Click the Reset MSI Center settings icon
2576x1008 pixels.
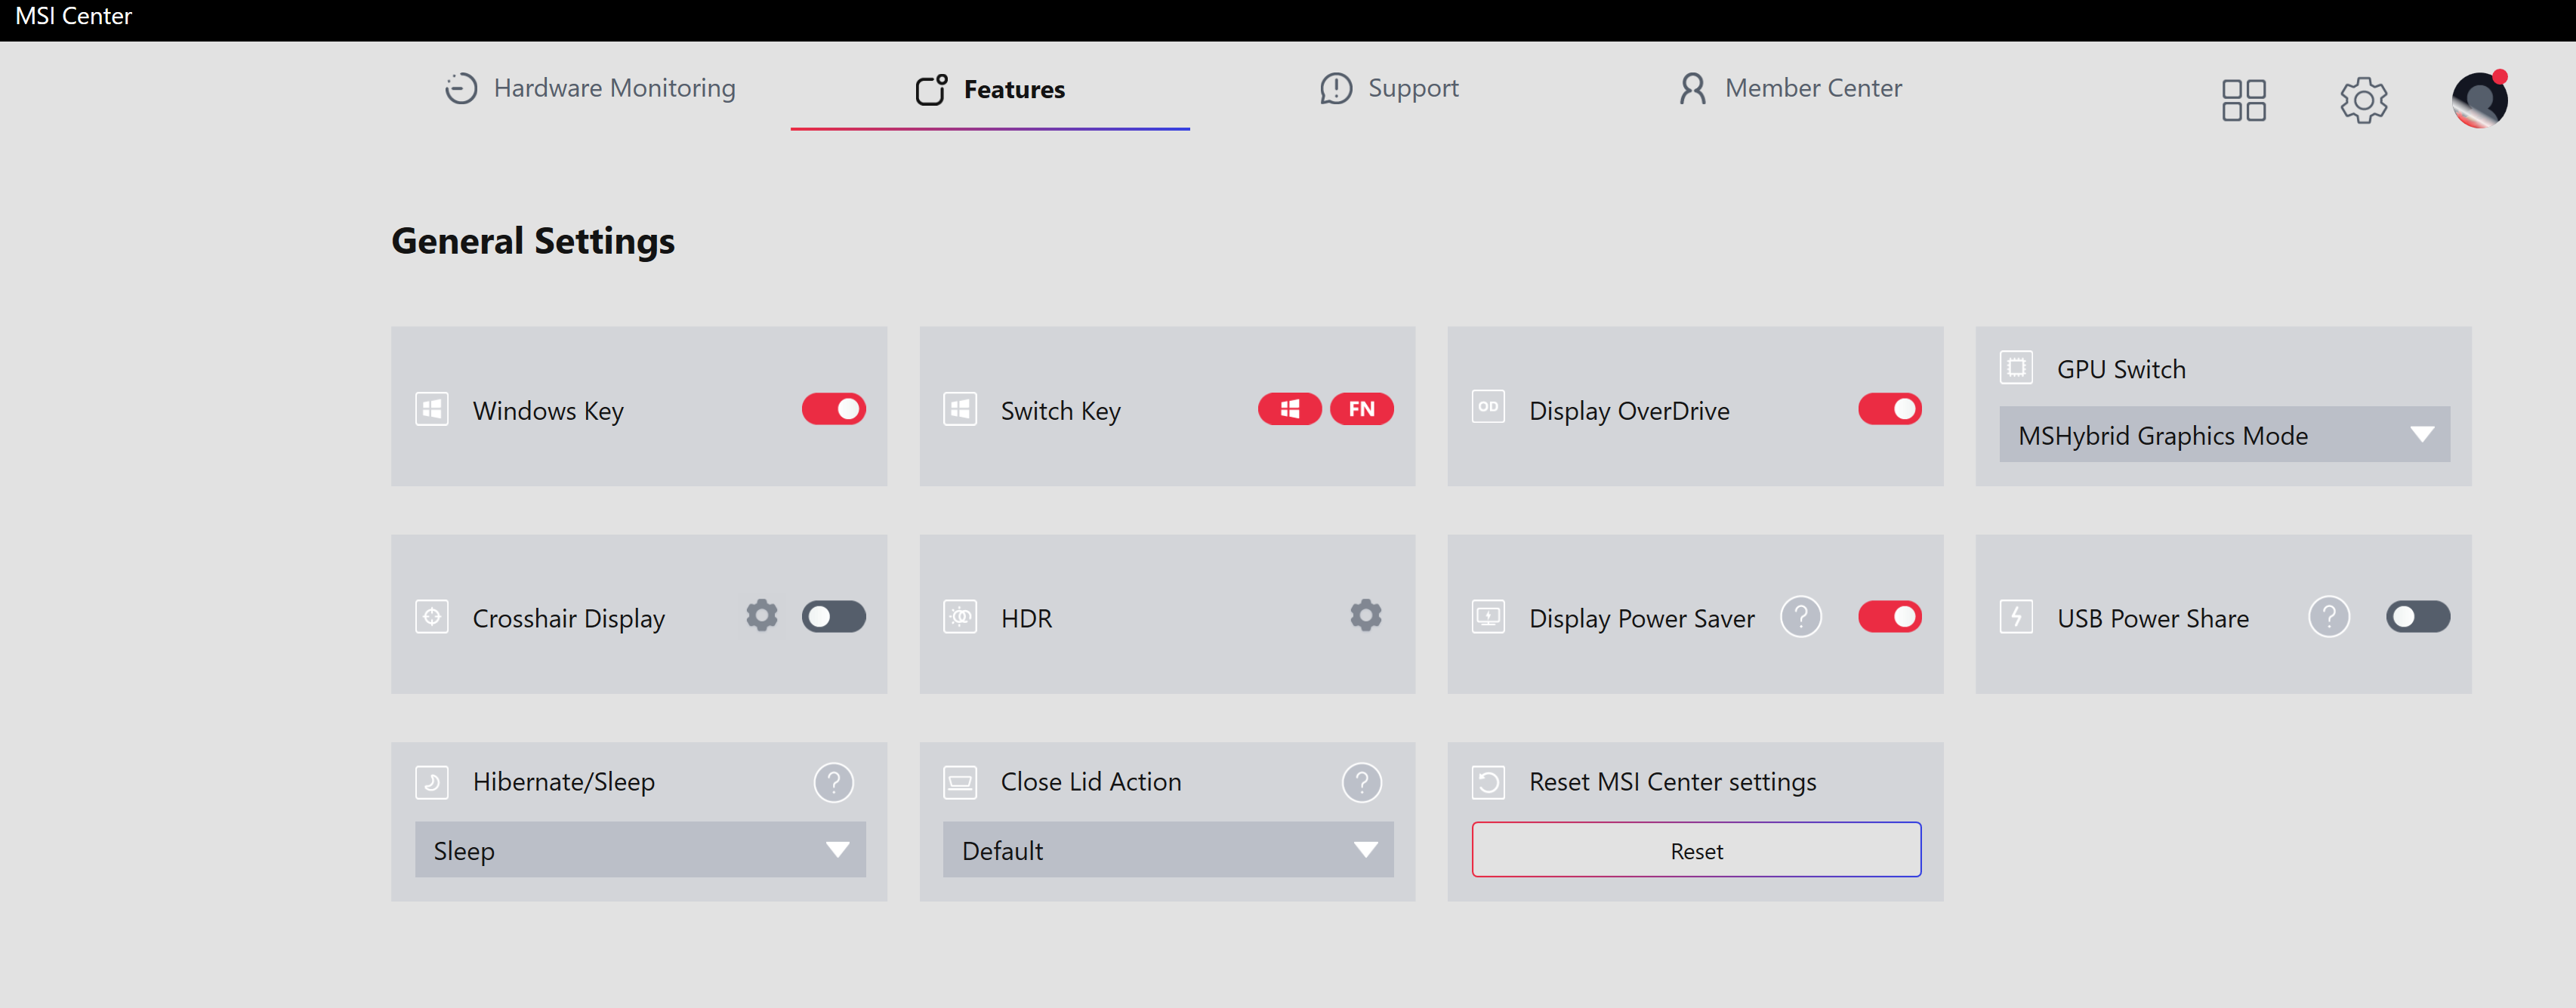1488,782
